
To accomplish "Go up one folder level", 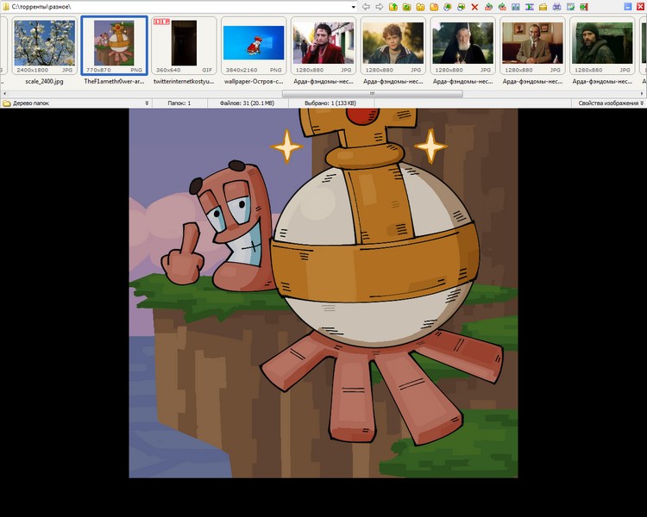I will pyautogui.click(x=393, y=7).
